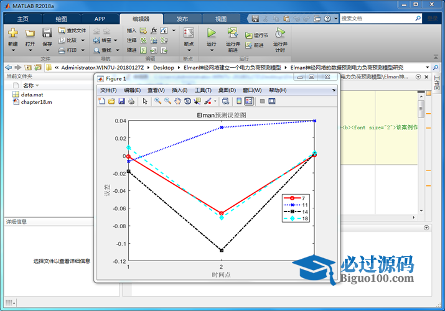This screenshot has height=311, width=445.
Task: Click the help question mark icon
Action: tap(327, 19)
